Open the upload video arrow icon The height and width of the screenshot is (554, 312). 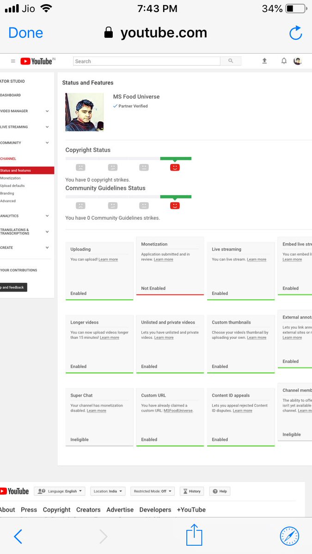click(x=264, y=61)
